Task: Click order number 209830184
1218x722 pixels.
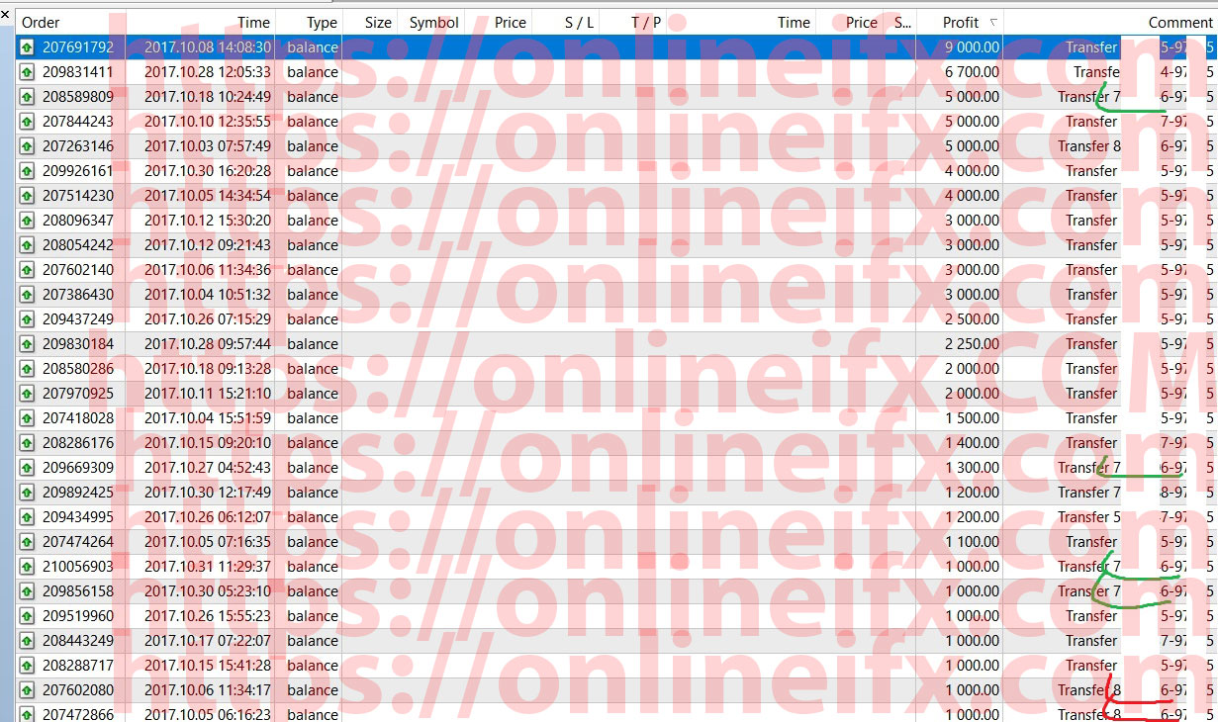Action: pyautogui.click(x=77, y=344)
